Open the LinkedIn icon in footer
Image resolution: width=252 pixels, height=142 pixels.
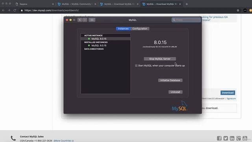pos(232,138)
